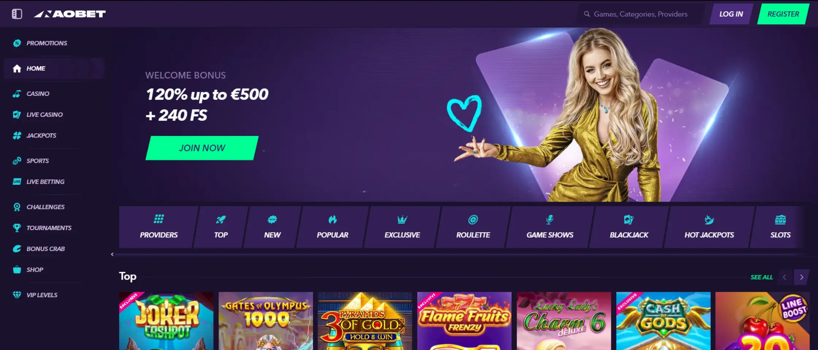Open the SEE ALL link

pyautogui.click(x=761, y=277)
